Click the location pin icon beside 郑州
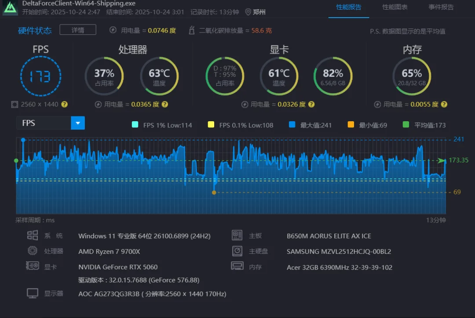The height and width of the screenshot is (318, 475). [248, 12]
